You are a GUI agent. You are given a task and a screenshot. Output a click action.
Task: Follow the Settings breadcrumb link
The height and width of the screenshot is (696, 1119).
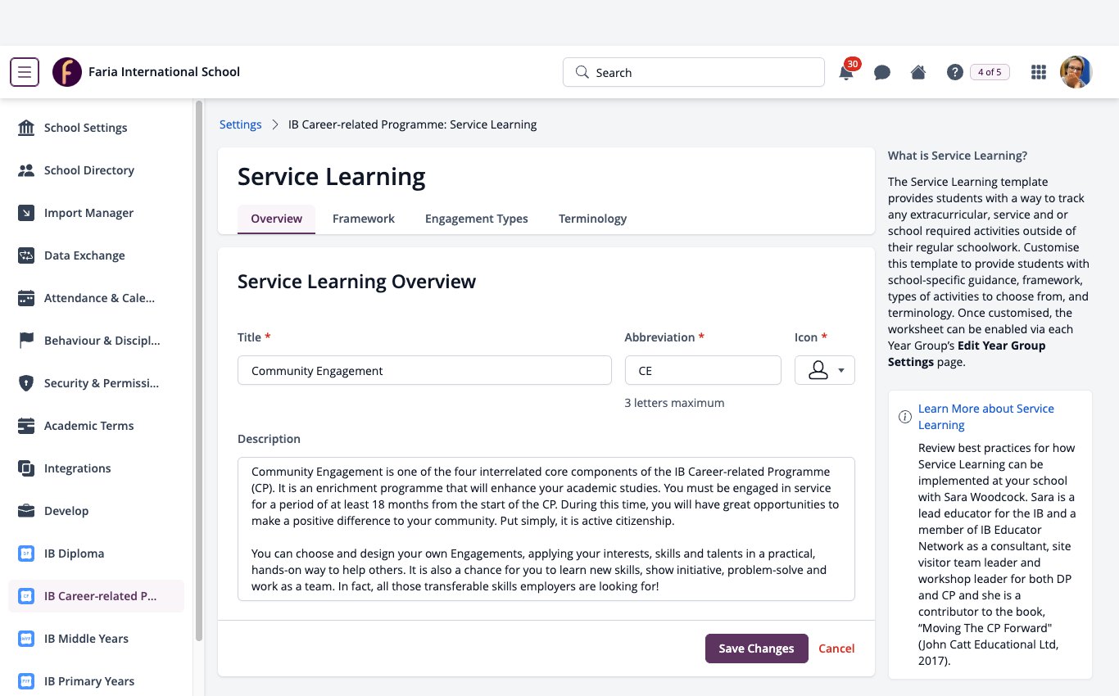coord(241,124)
